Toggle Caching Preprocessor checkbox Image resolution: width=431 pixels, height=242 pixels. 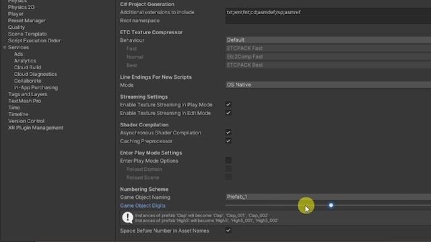click(x=228, y=140)
